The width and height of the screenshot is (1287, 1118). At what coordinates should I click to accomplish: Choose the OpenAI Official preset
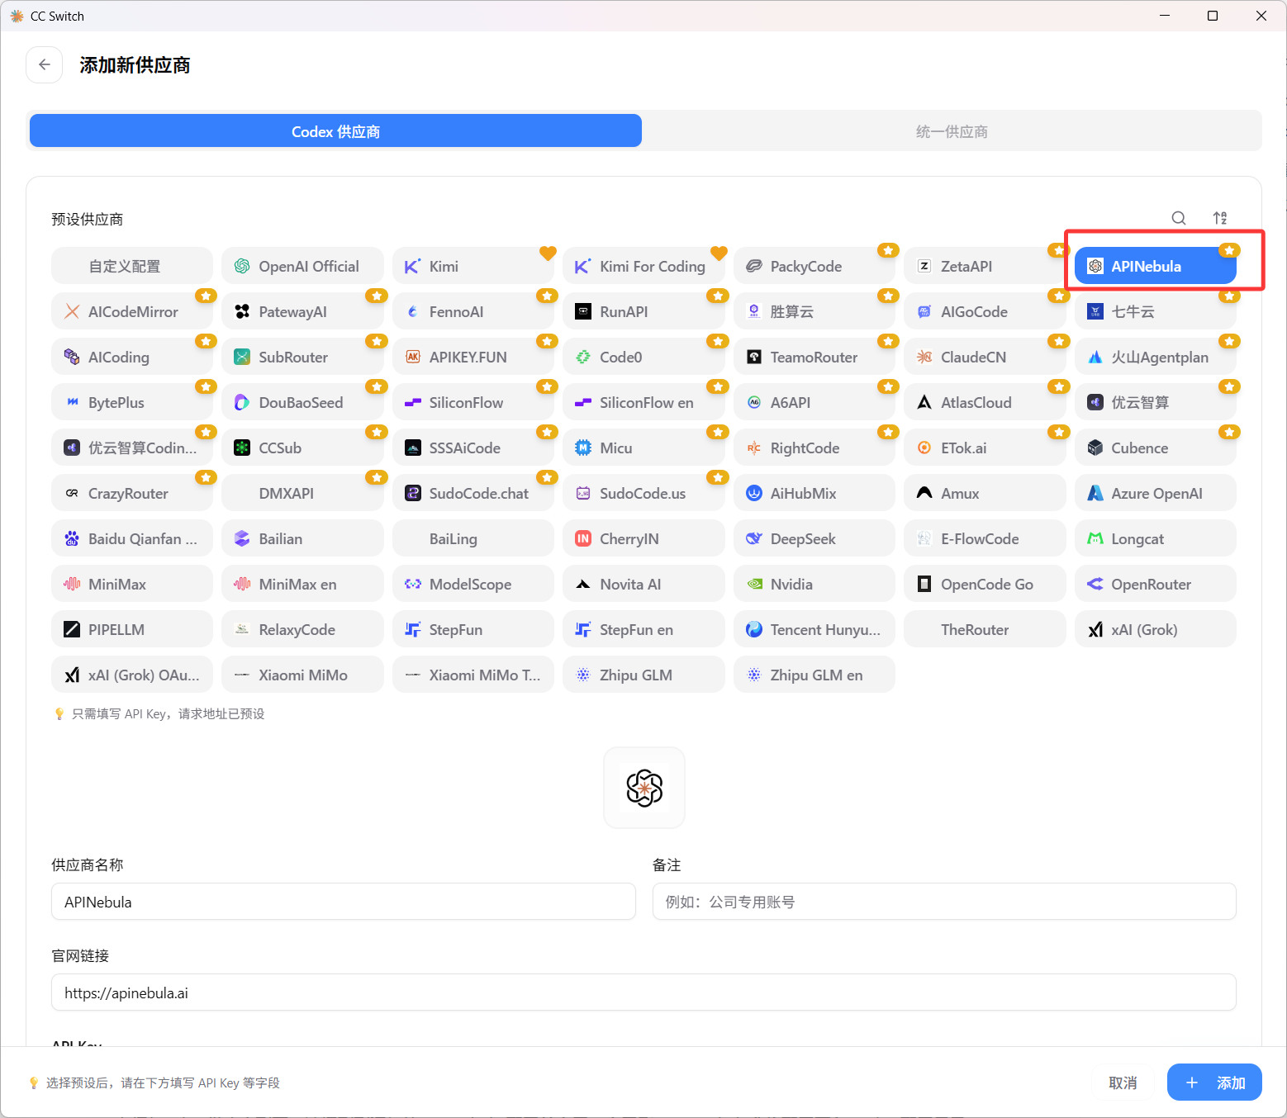coord(302,266)
